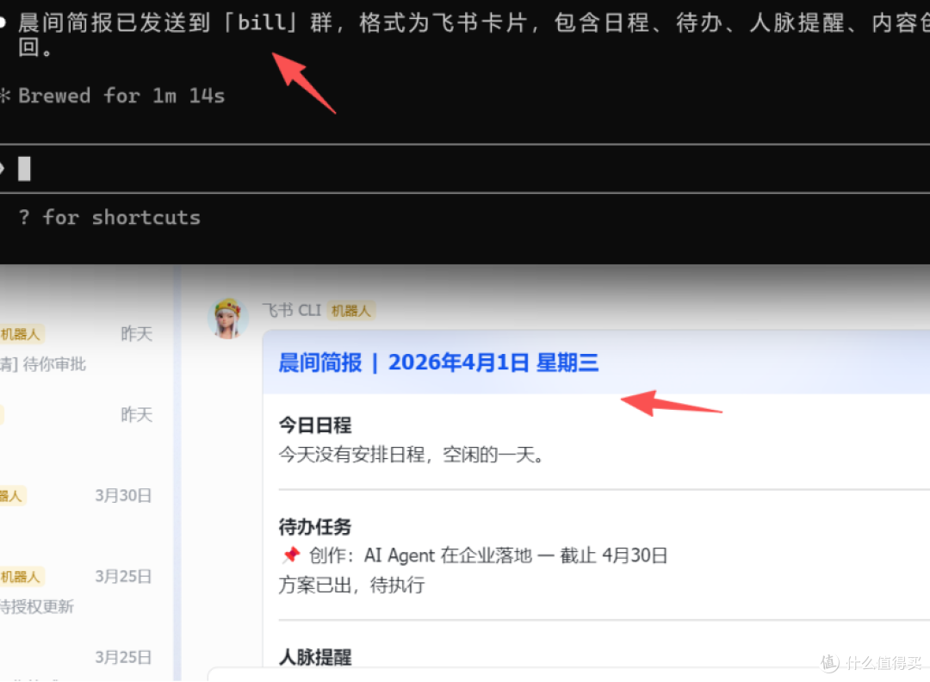Click the text 方案已出，待执行
The height and width of the screenshot is (682, 930).
(351, 586)
